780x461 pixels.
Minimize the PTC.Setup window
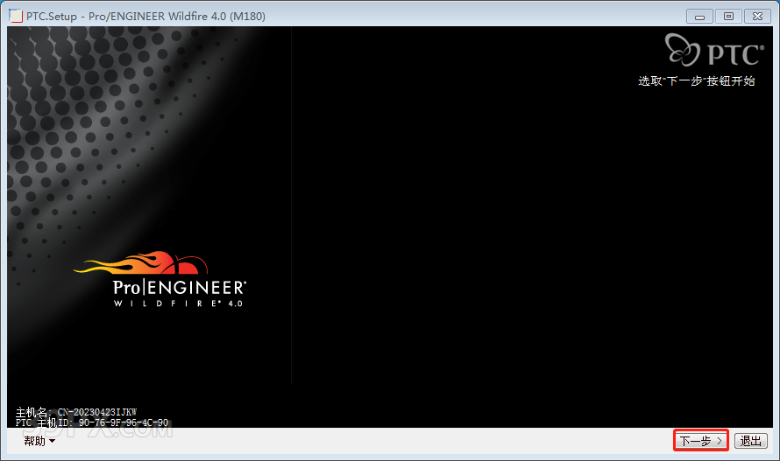(x=699, y=17)
